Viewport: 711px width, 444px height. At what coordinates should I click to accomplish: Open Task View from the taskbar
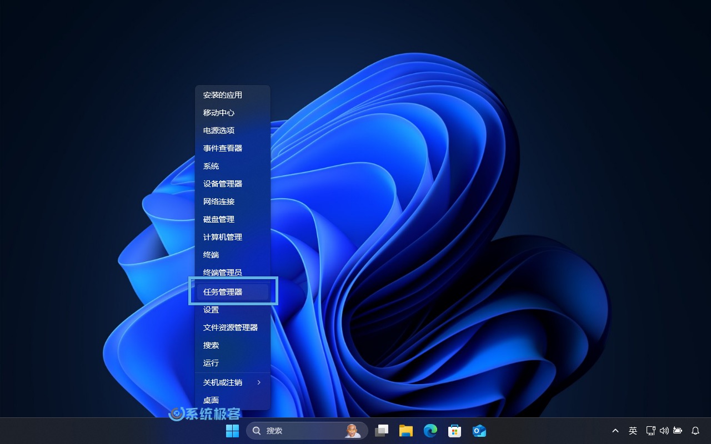pos(382,431)
